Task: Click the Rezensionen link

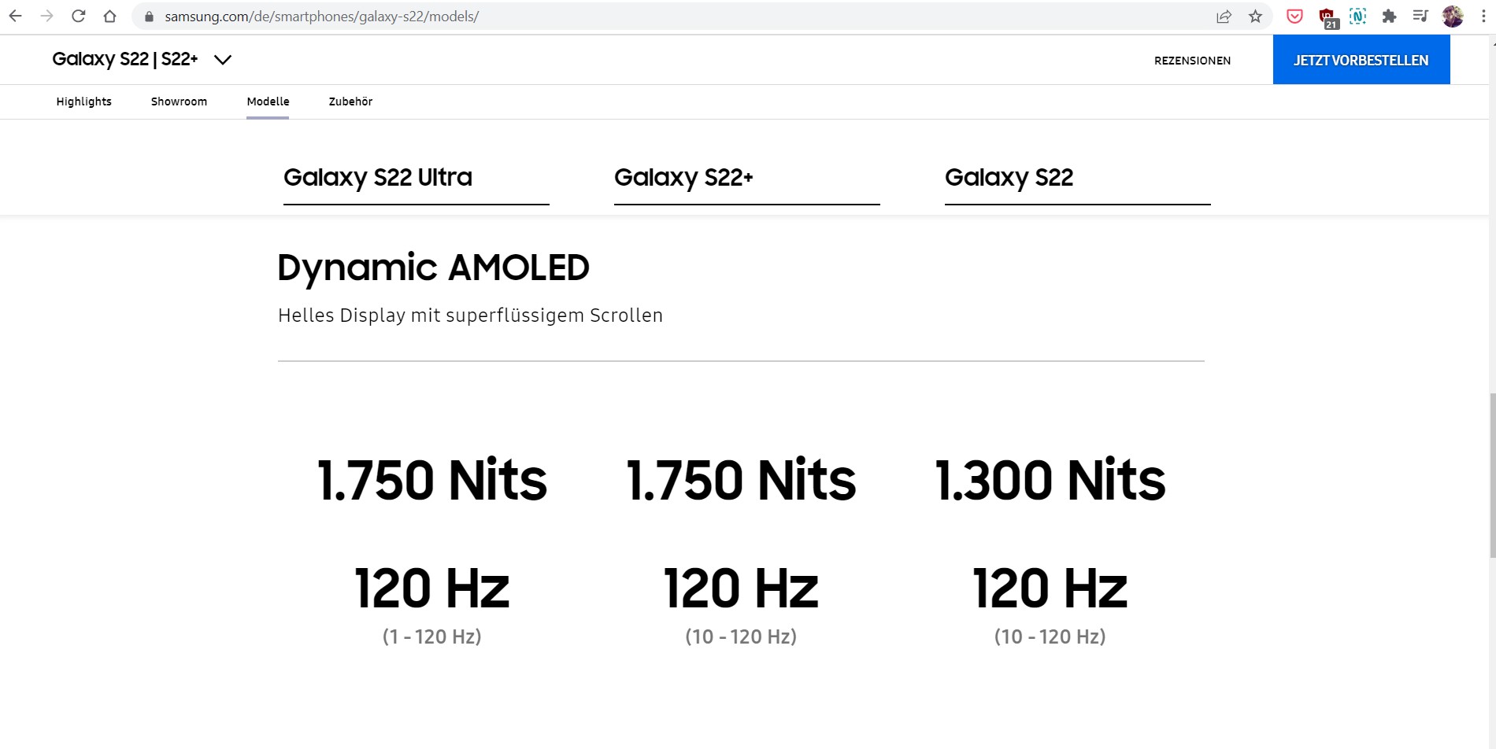Action: 1192,61
